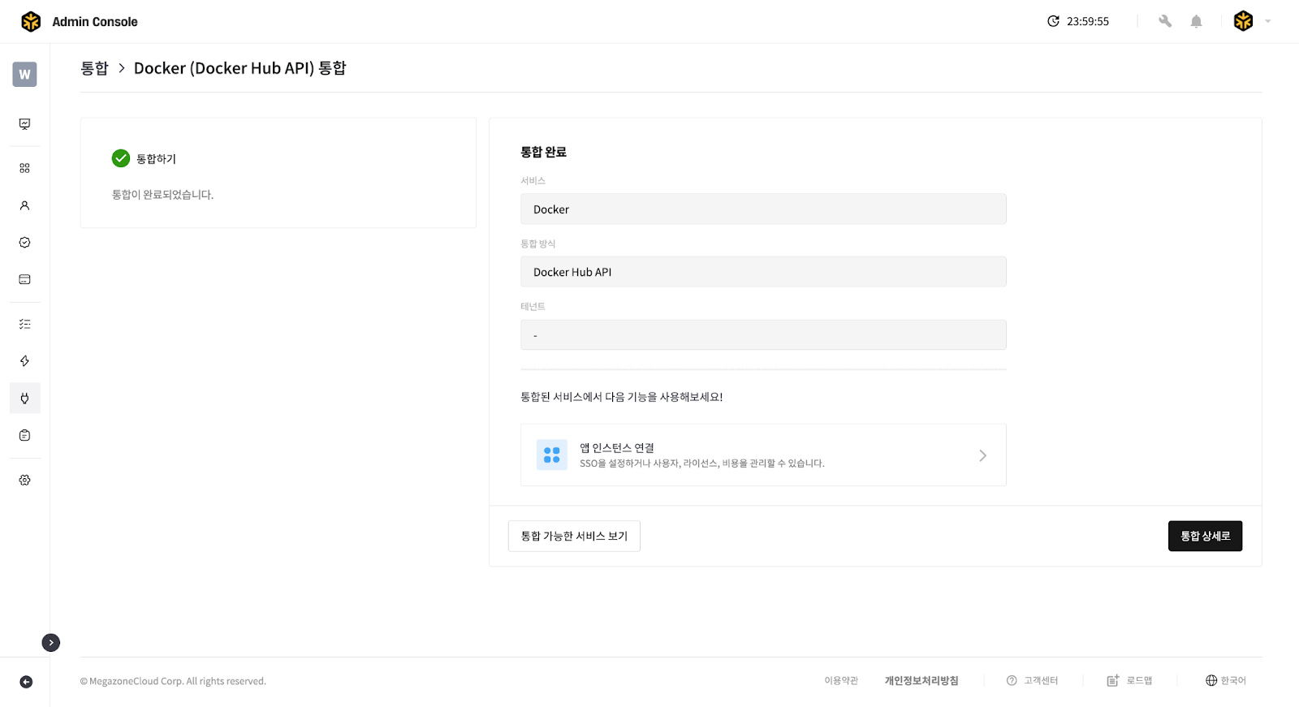
Task: Open the notifications bell
Action: [x=1196, y=21]
